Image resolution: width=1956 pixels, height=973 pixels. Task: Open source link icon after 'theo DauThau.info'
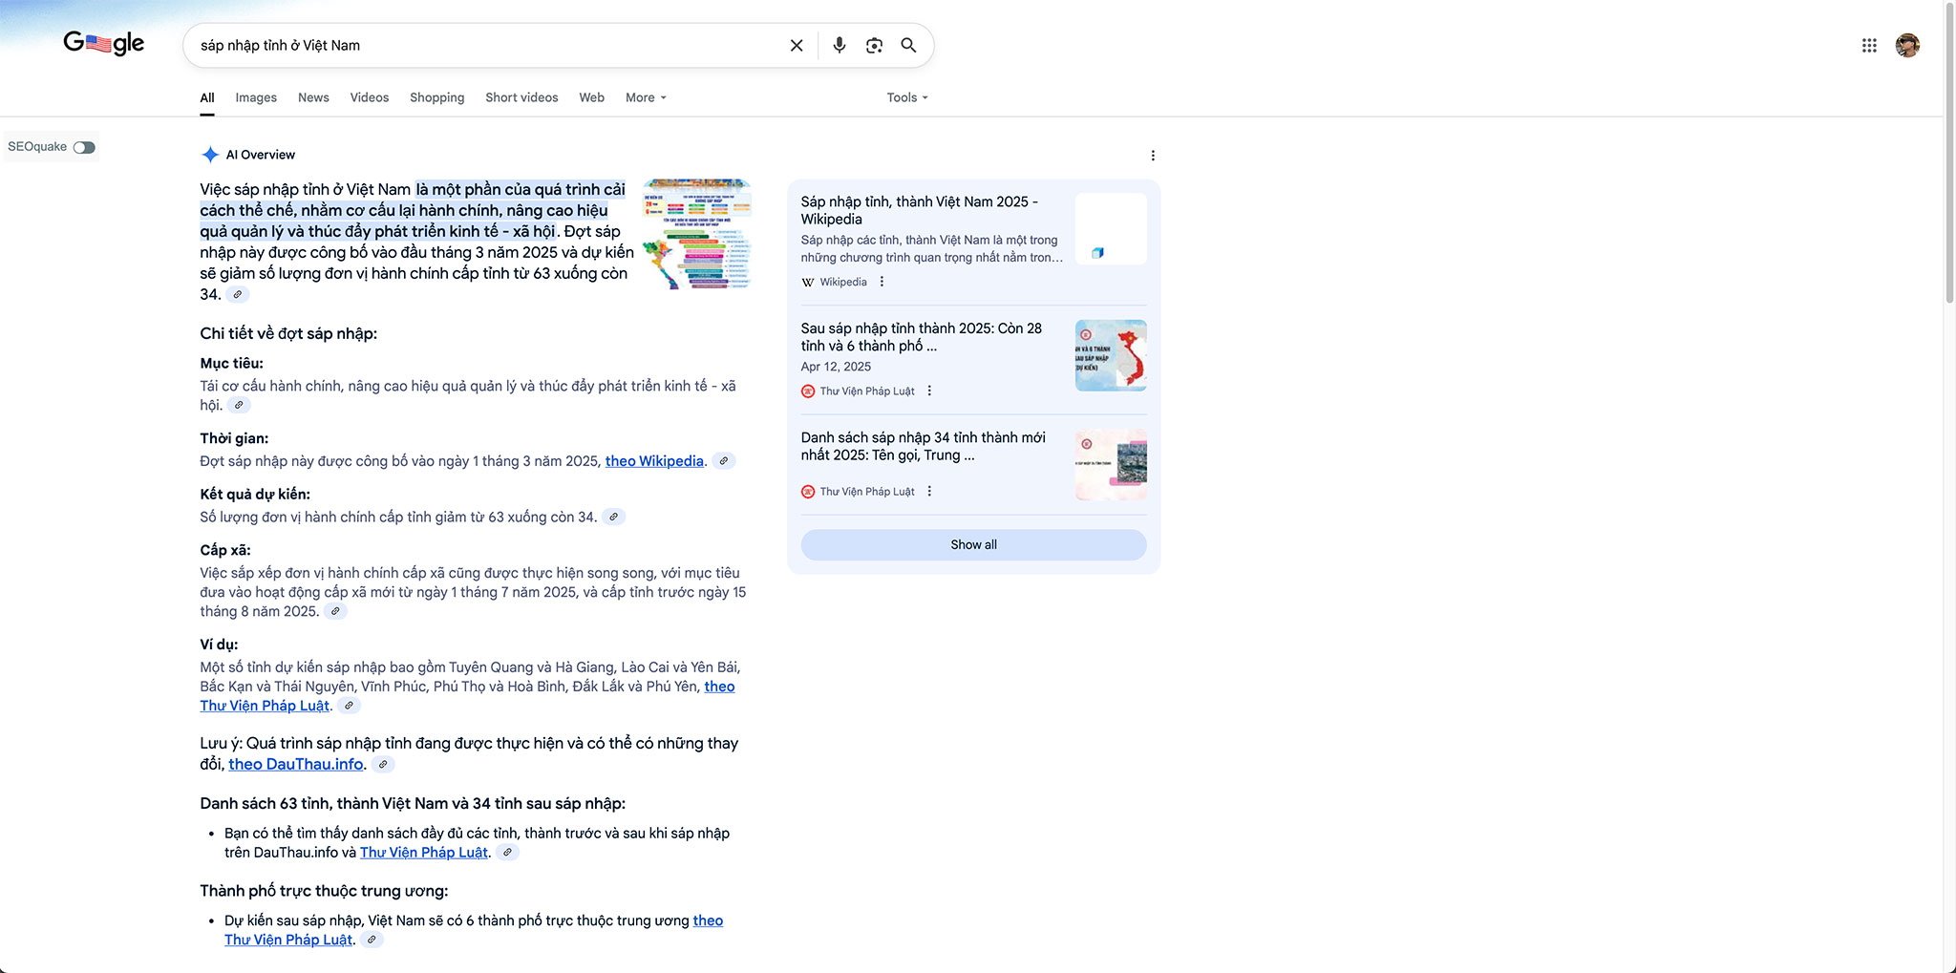click(383, 764)
